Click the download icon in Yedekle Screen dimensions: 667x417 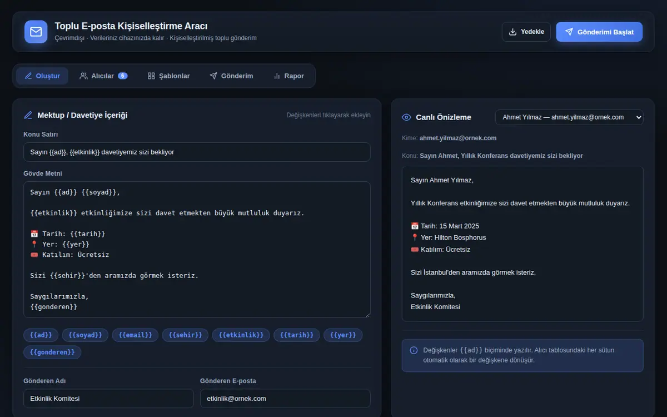[x=512, y=32]
